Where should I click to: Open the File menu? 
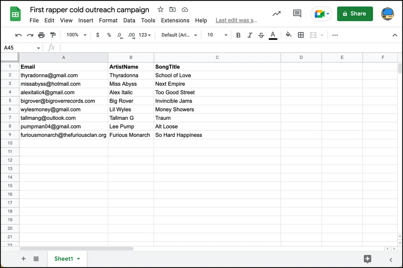[x=34, y=21]
